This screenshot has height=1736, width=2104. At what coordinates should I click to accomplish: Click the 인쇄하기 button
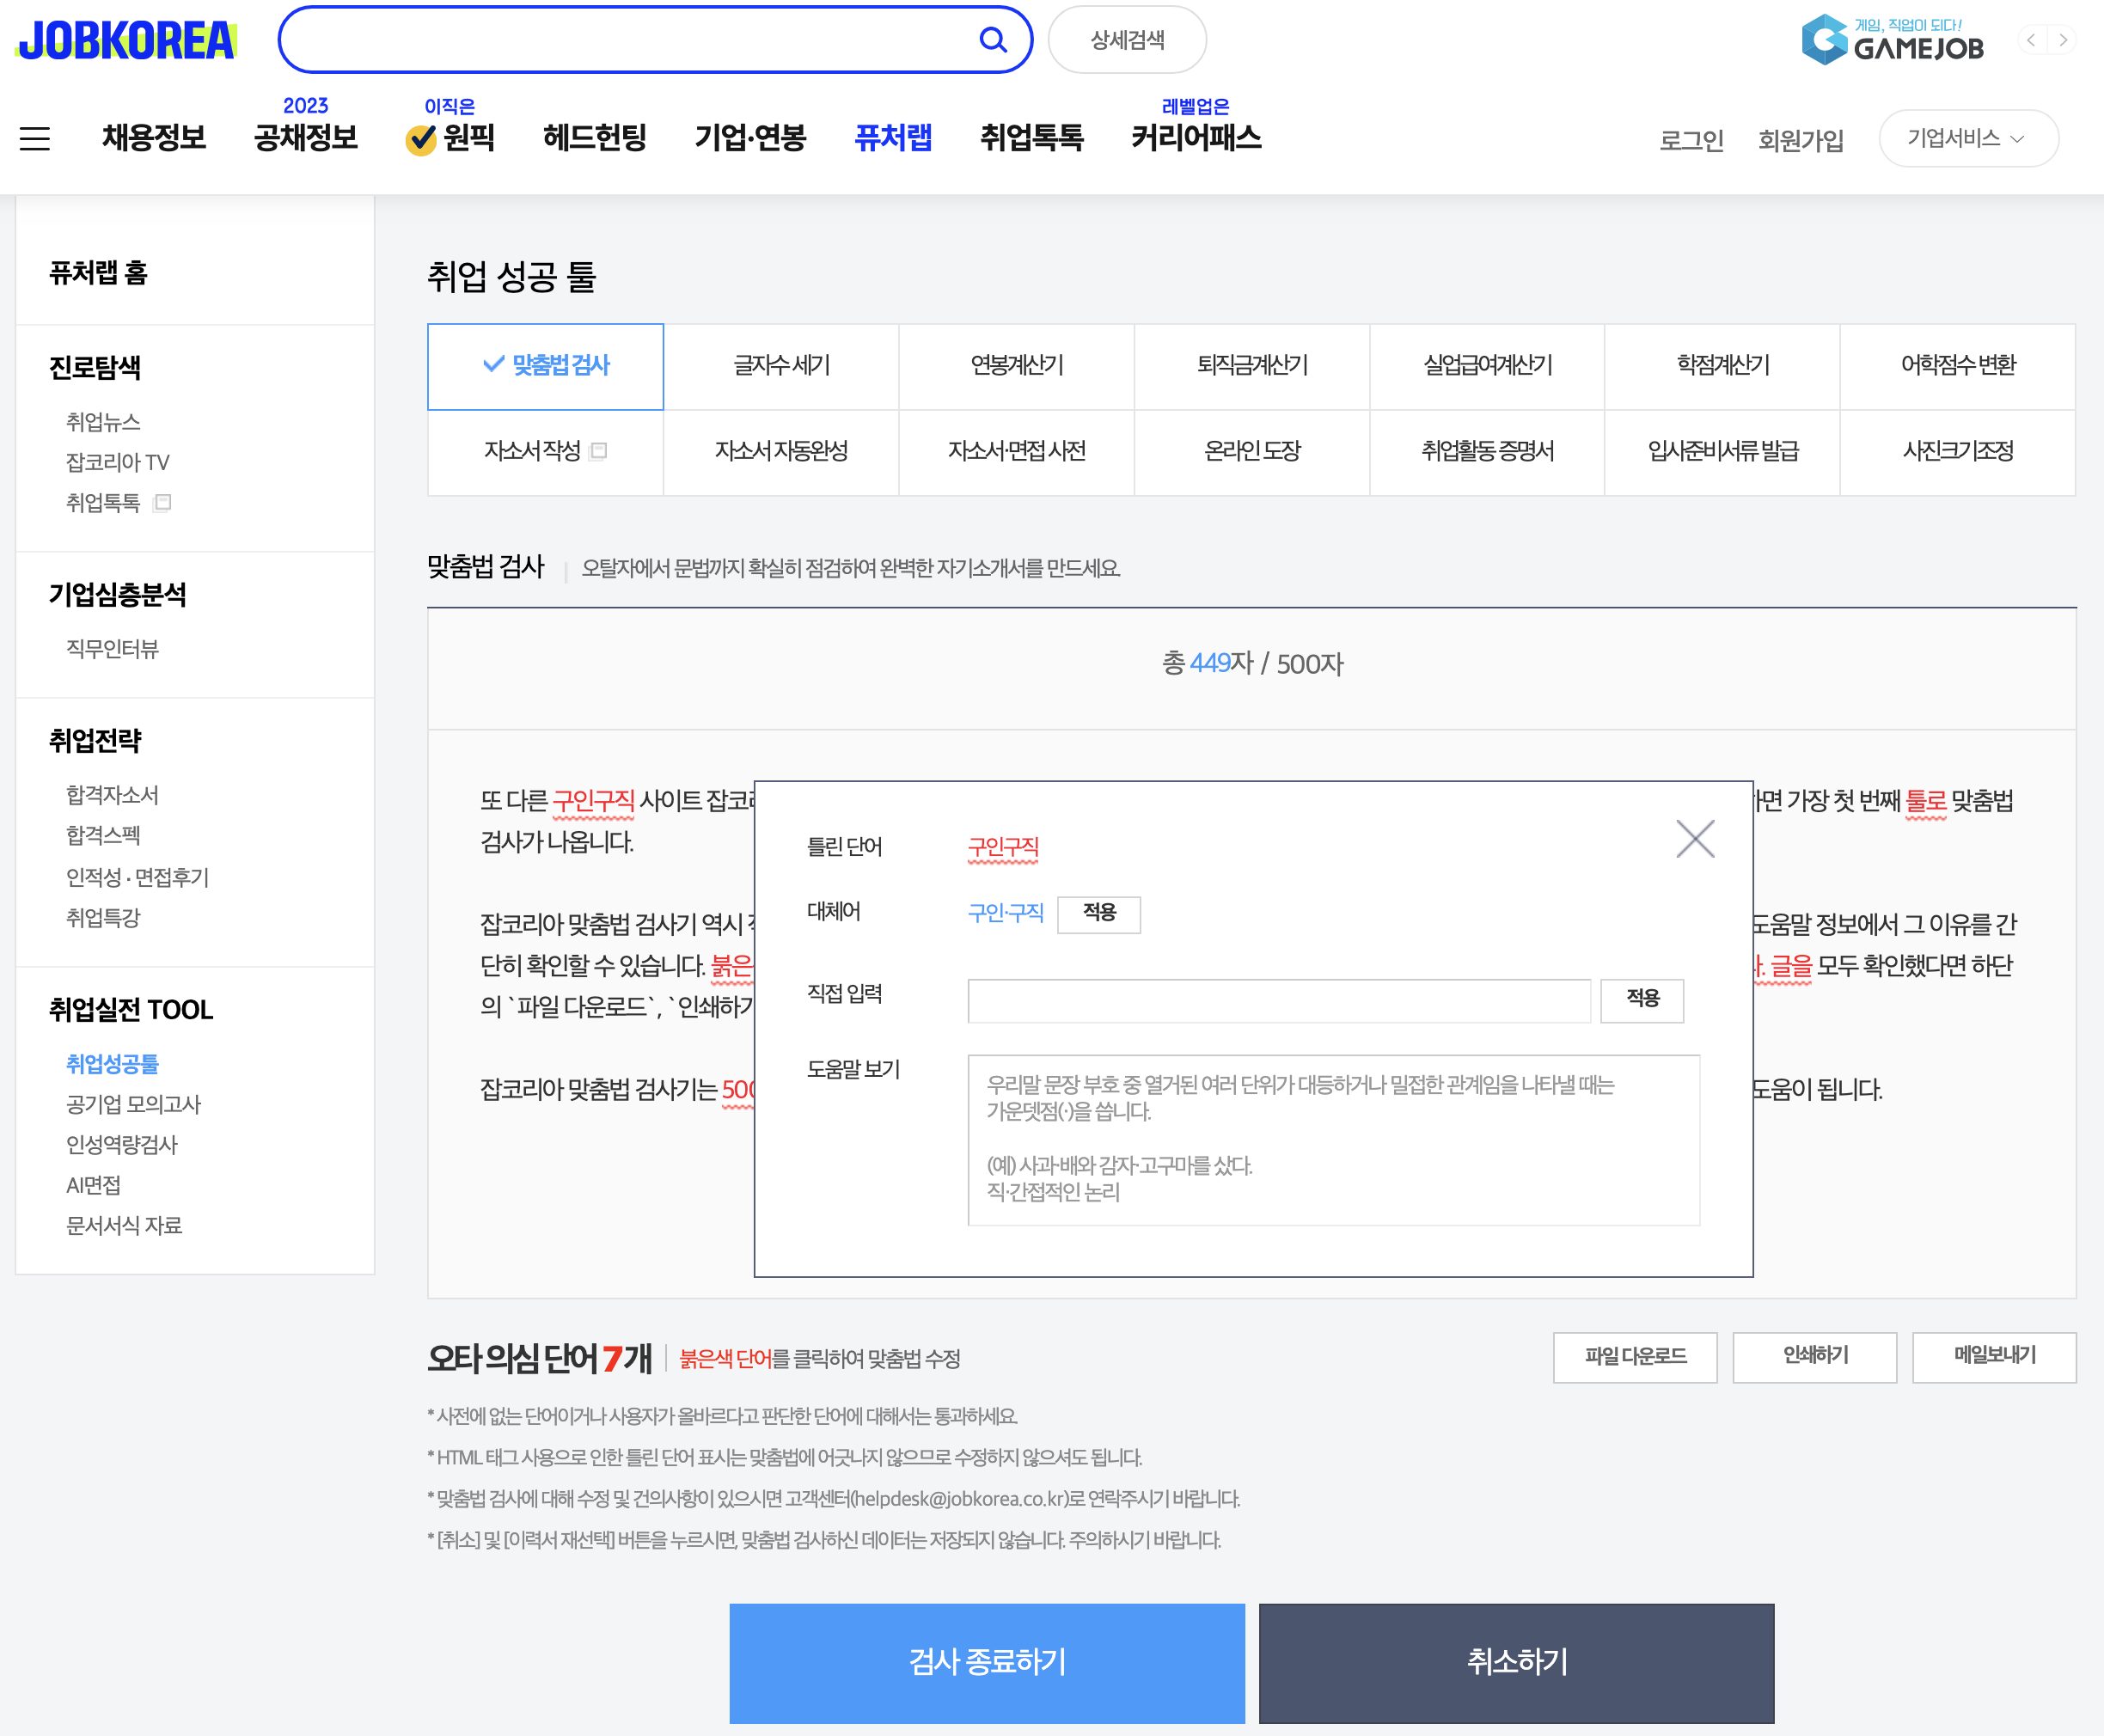pos(1815,1357)
